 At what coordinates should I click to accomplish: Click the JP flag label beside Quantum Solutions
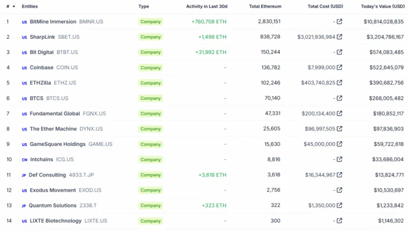[x=24, y=206]
